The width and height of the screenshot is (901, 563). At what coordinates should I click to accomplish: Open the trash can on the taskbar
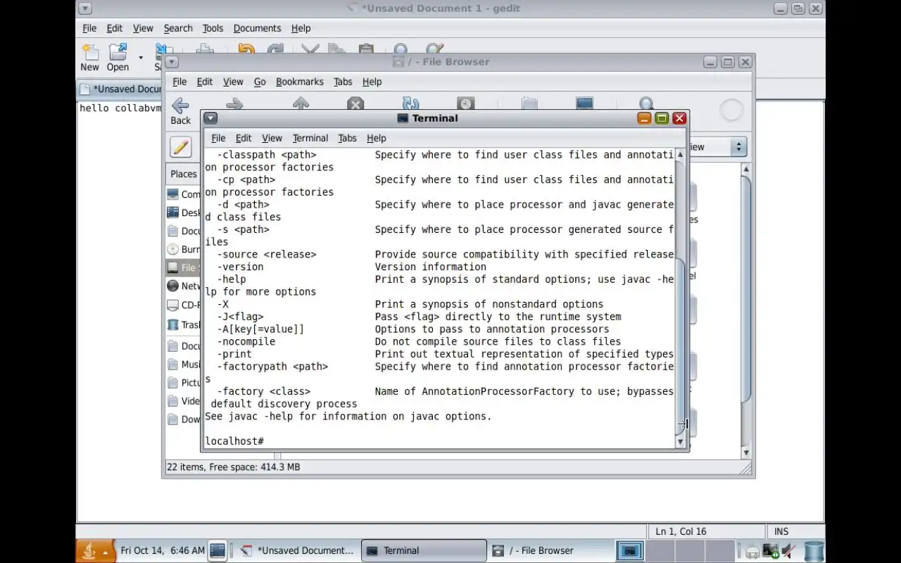(x=814, y=551)
